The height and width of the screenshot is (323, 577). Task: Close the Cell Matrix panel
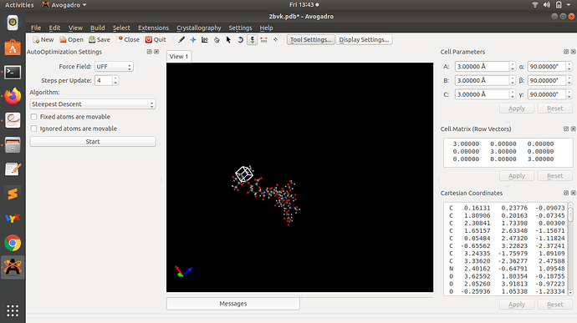click(x=574, y=129)
